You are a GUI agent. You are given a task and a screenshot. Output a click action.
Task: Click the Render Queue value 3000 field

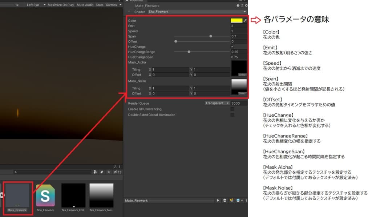239,103
